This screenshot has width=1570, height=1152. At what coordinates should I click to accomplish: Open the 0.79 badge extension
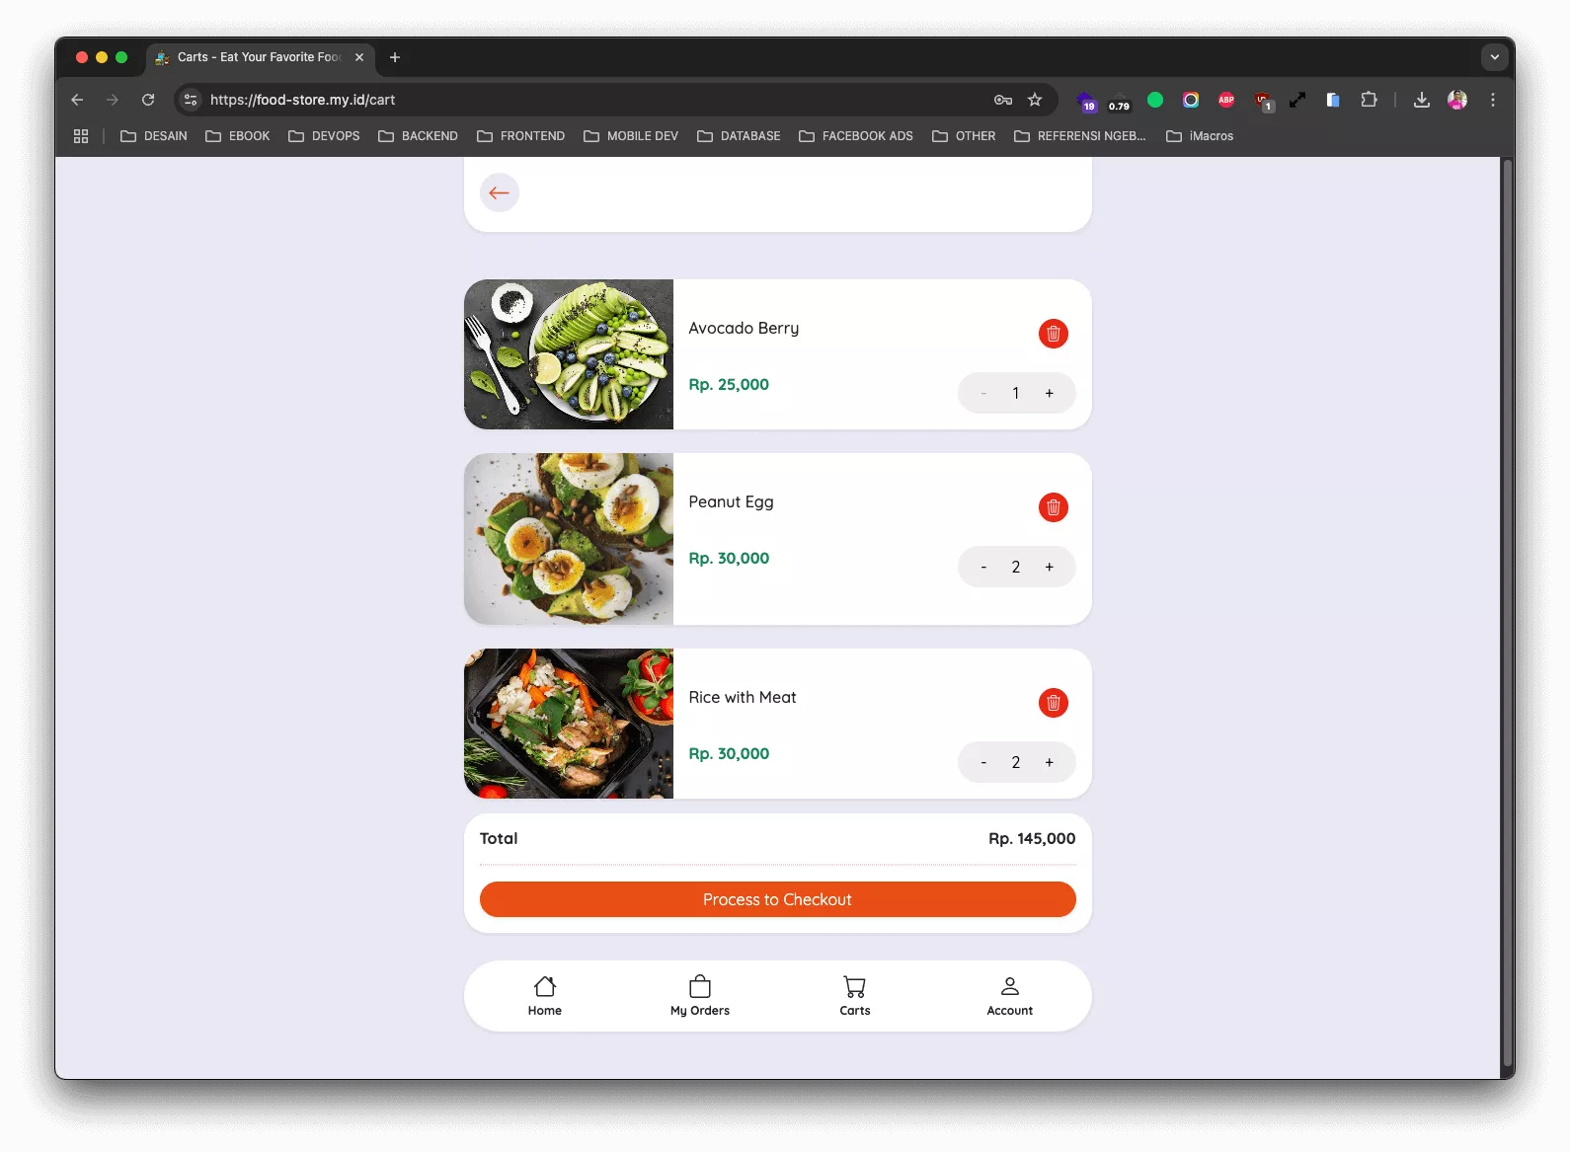point(1119,101)
